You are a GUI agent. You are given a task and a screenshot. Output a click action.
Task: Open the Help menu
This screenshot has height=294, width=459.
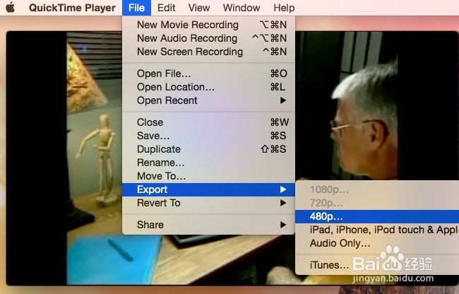[284, 8]
